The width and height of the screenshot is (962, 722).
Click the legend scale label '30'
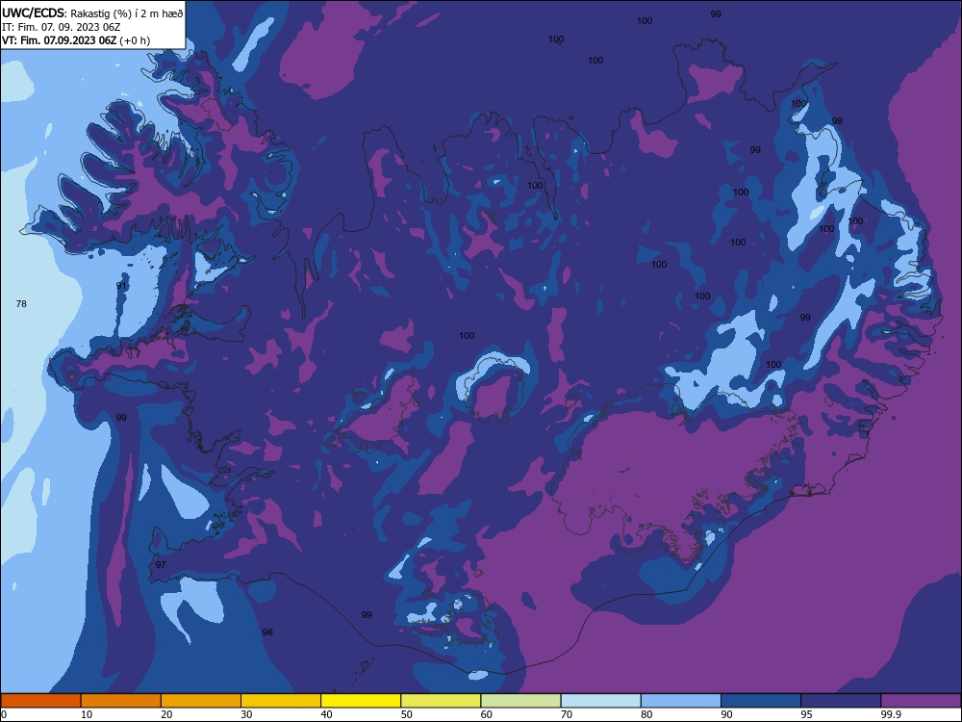click(246, 714)
